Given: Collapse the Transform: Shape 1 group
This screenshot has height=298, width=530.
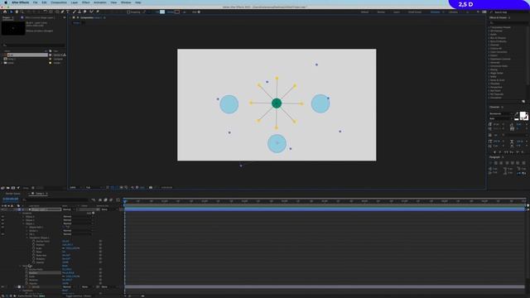Looking at the screenshot, I should (x=27, y=238).
